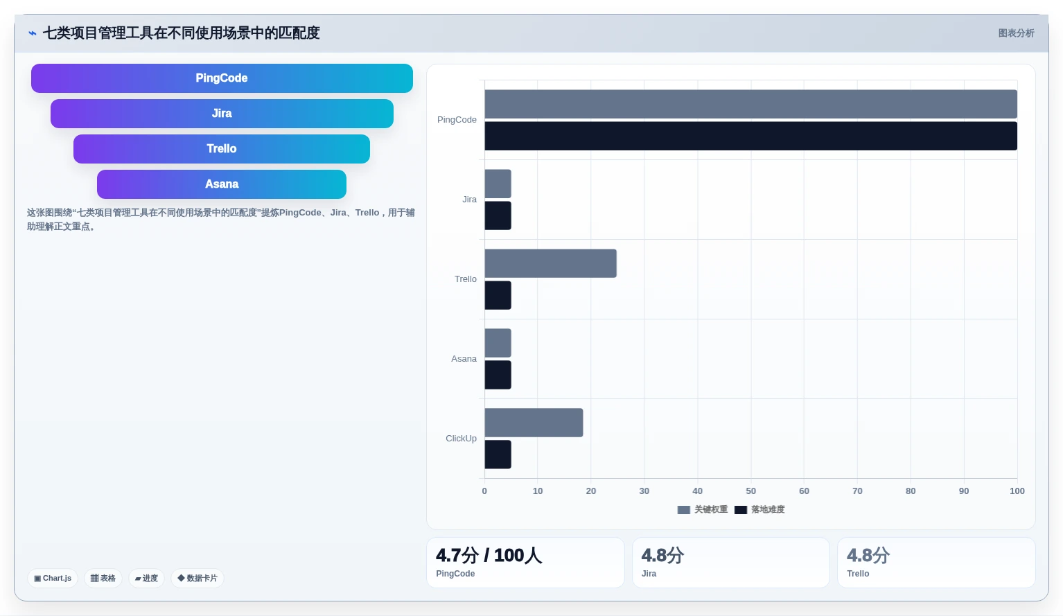
Task: Click the 数据卡片 tag chip
Action: pos(197,578)
